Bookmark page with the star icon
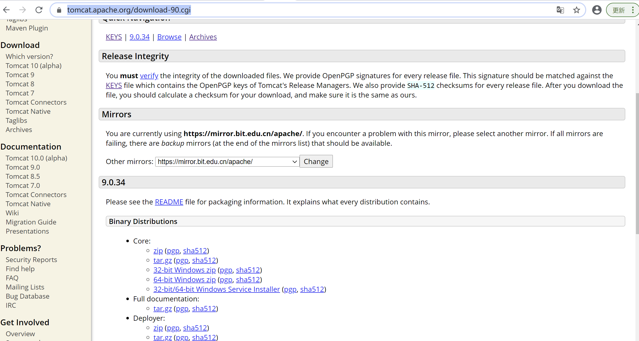 pos(577,10)
